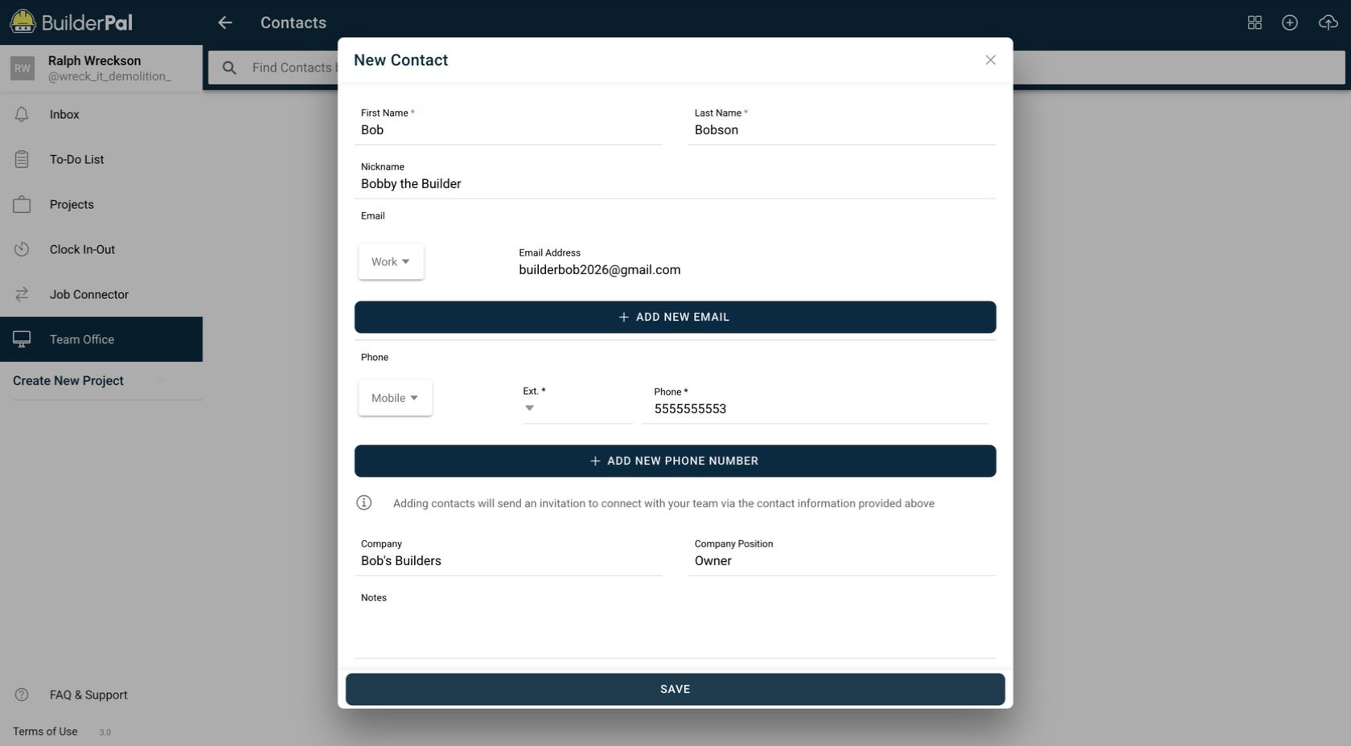Open the Mobile phone type dropdown
The width and height of the screenshot is (1351, 746).
click(x=395, y=398)
